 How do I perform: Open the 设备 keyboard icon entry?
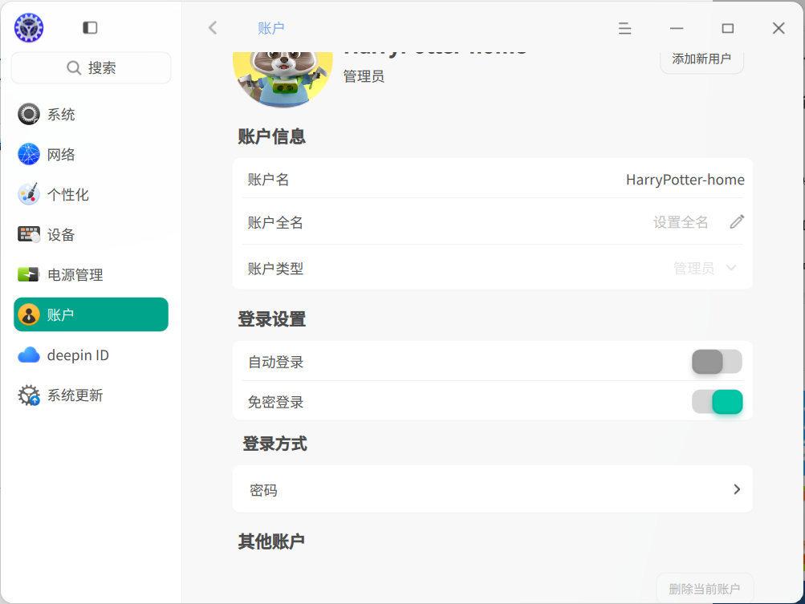pos(29,234)
